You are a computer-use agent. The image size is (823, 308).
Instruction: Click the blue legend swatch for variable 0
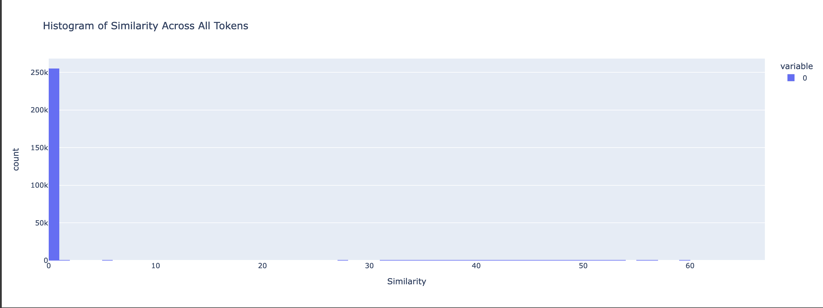pyautogui.click(x=791, y=78)
